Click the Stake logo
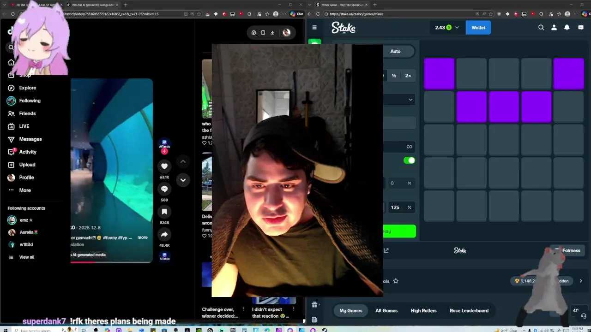This screenshot has height=332, width=591. 344,28
